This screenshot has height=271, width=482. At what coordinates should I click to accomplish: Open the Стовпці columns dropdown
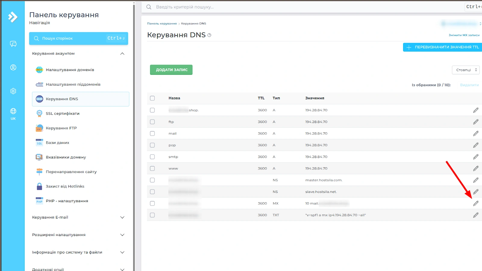click(466, 70)
